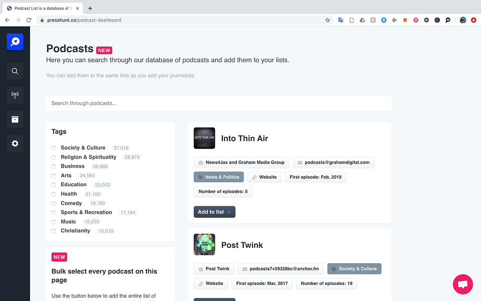Check the Arts tag checkbox
Screen dimensions: 481x301
pyautogui.click(x=54, y=176)
